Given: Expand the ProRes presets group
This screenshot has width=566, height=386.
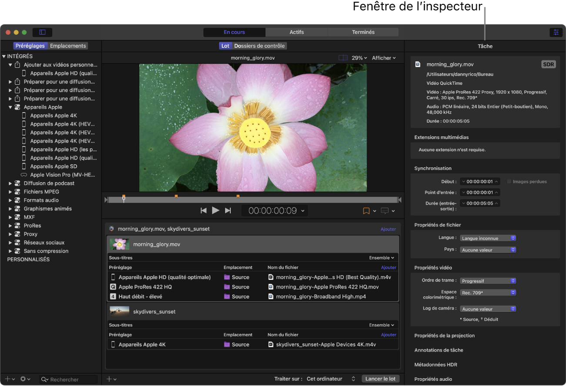Looking at the screenshot, I should (10, 226).
